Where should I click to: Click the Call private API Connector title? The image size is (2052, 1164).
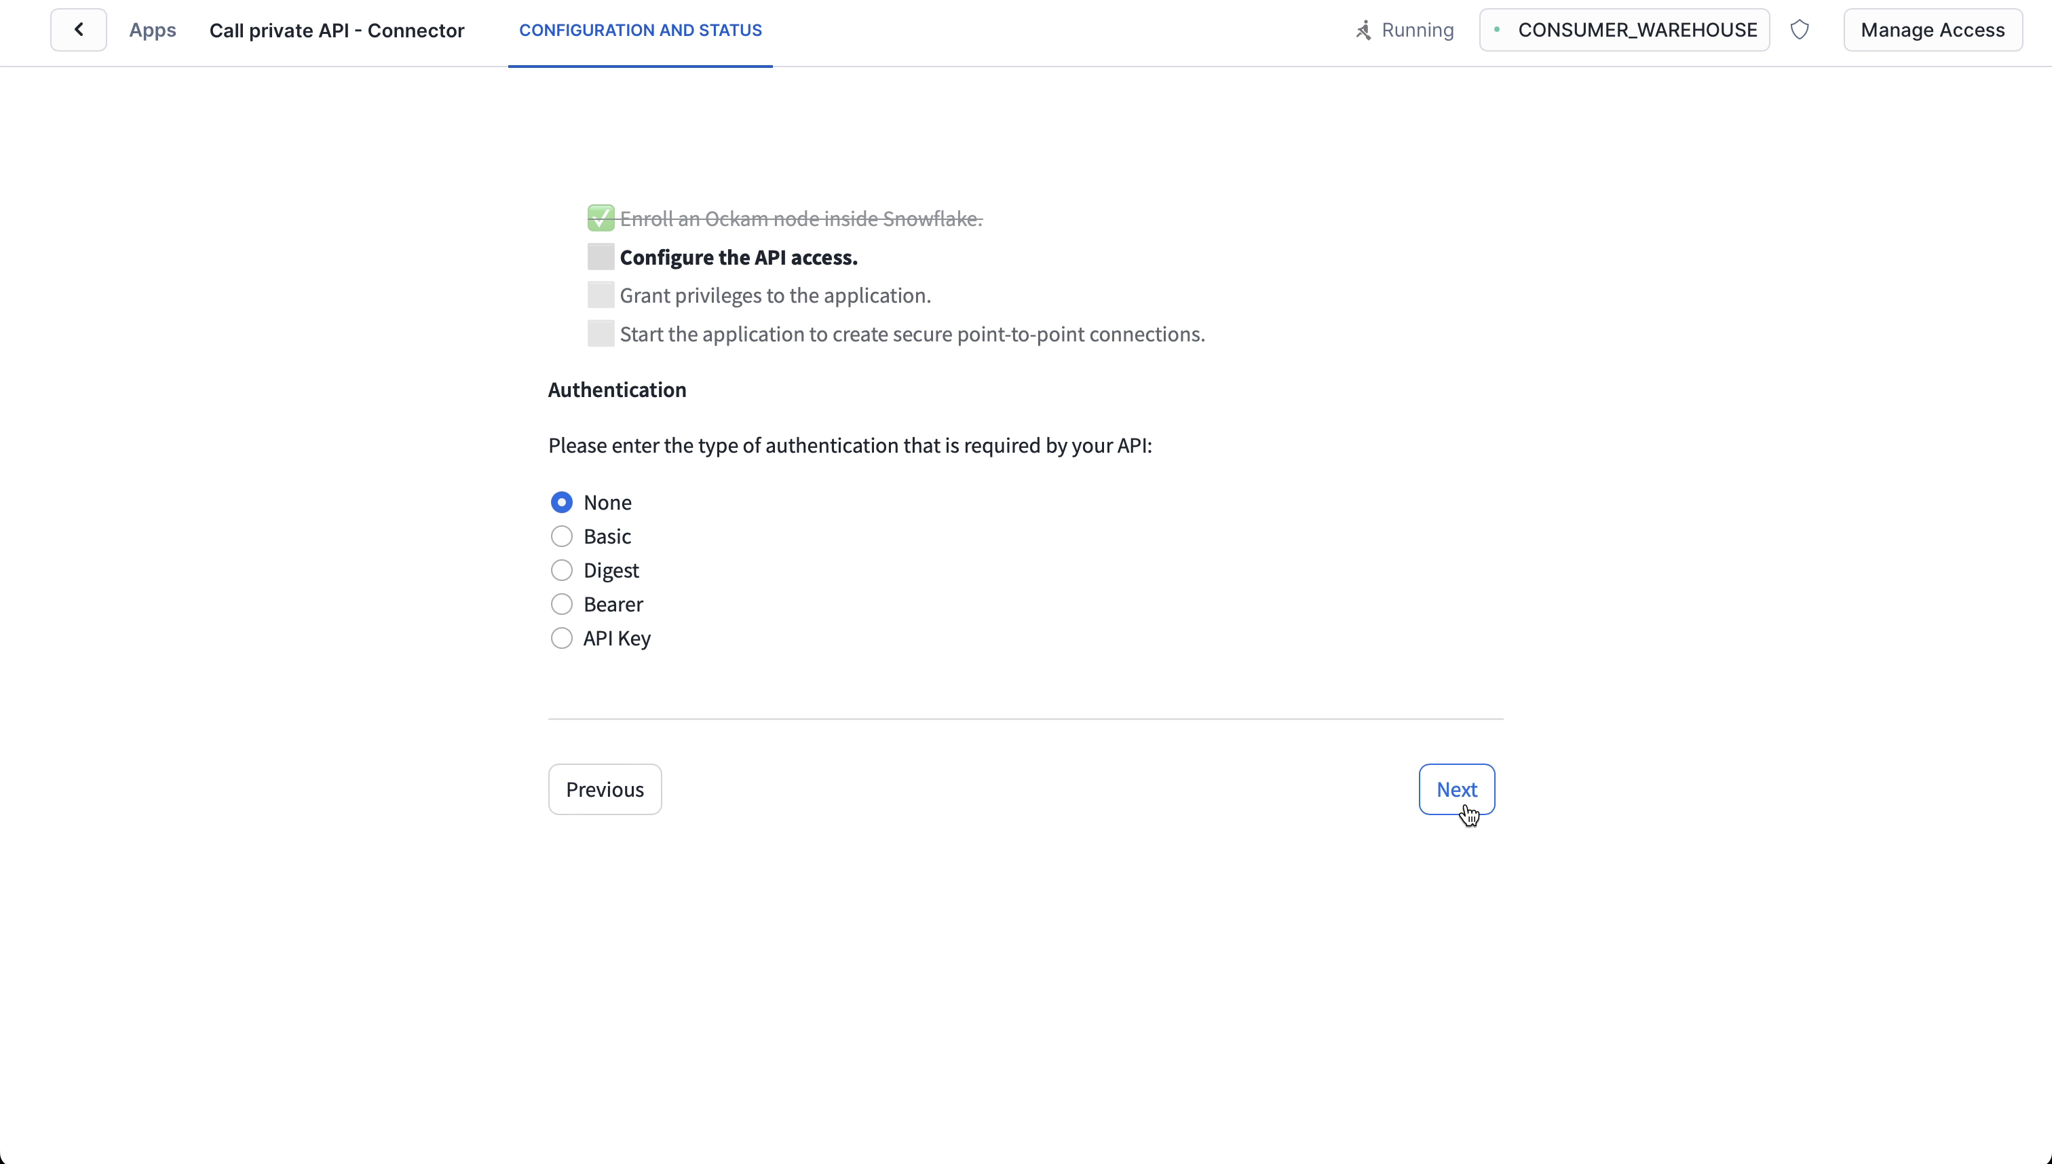[x=337, y=30]
